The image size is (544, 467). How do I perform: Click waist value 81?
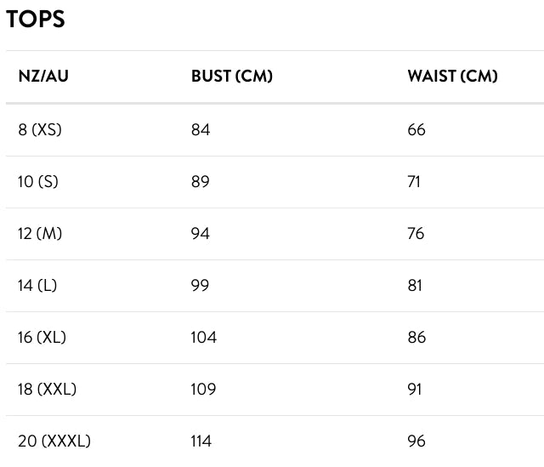[415, 286]
